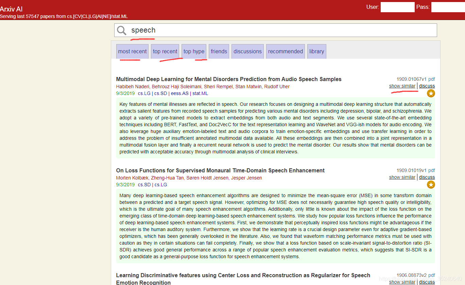Screen dimensions: 465x285
Task: Click the version ID 1909.01067v1
Action: coord(411,79)
